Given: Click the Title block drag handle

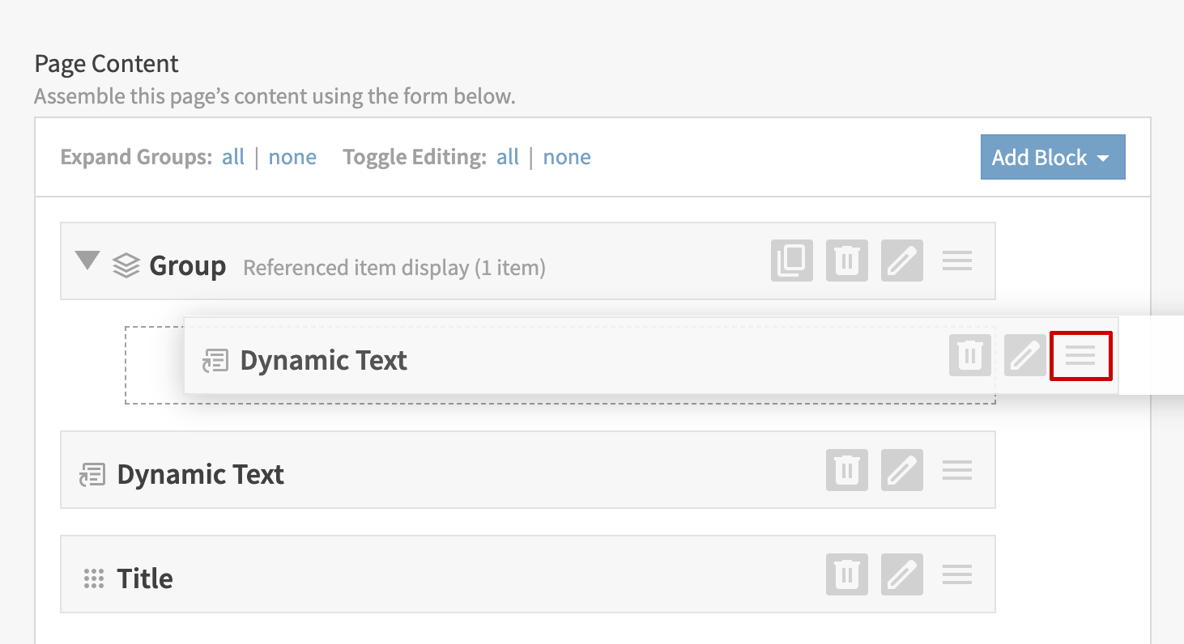Looking at the screenshot, I should [956, 574].
